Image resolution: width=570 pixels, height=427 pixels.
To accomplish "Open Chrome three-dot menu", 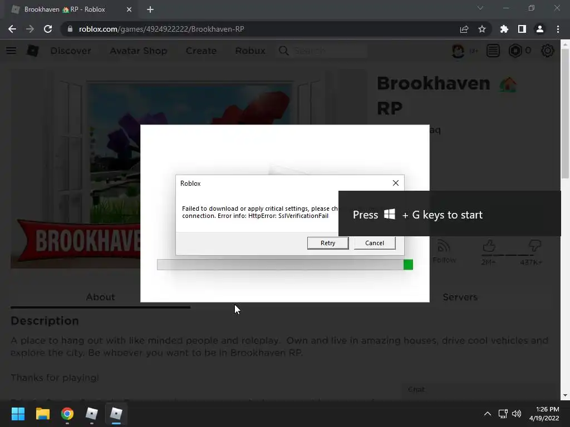I will click(x=558, y=29).
